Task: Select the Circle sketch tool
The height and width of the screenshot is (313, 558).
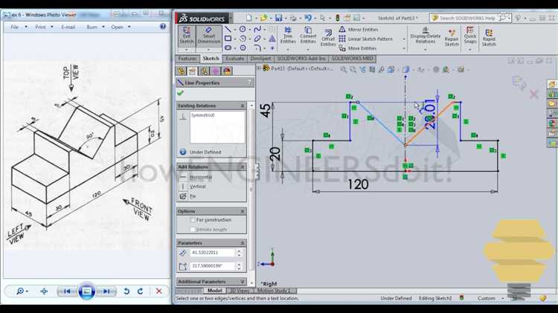Action: [x=243, y=29]
